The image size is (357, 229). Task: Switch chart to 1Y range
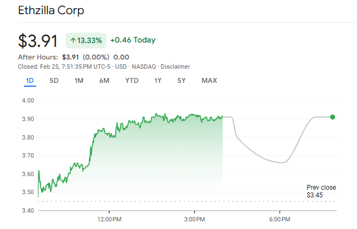(x=158, y=81)
